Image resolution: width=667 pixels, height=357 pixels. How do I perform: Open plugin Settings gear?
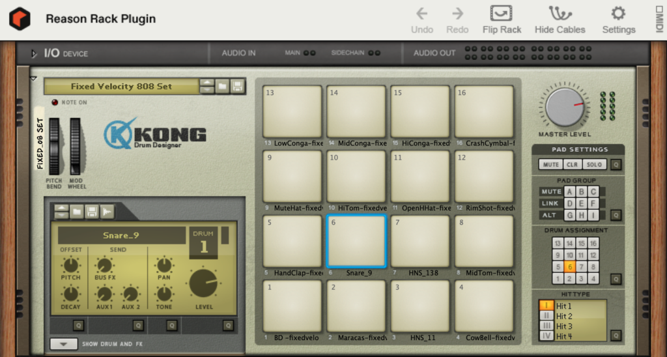click(x=619, y=20)
